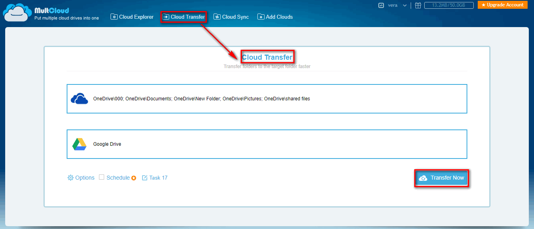Click the task activity monitor icon
This screenshot has width=534, height=229.
pos(381,6)
